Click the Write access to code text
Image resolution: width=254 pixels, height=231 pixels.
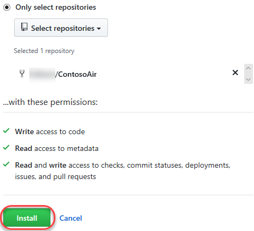[x=50, y=131]
